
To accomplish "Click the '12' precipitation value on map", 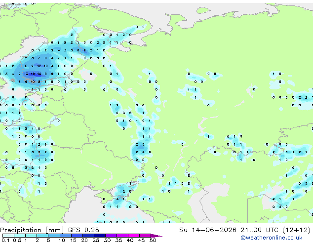I will click(39, 66).
